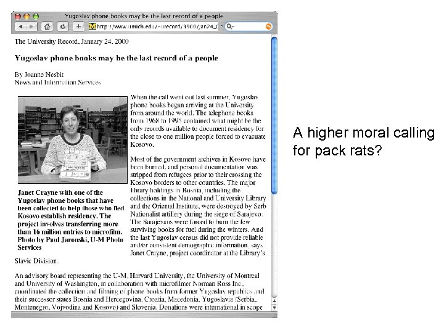The width and height of the screenshot is (444, 333).
Task: Click the paragraph beginning "Most of the government"
Action: point(198,206)
